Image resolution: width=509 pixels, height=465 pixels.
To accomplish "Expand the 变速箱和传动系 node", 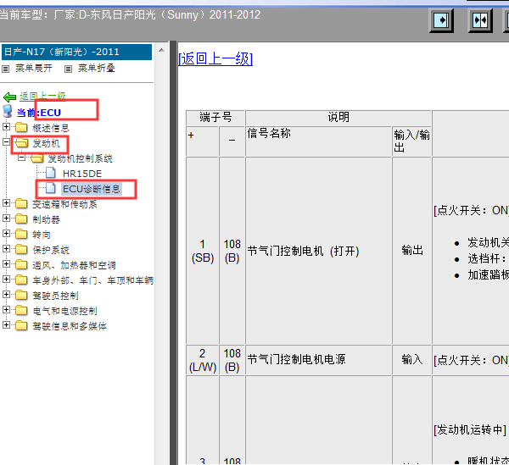I will (x=6, y=202).
